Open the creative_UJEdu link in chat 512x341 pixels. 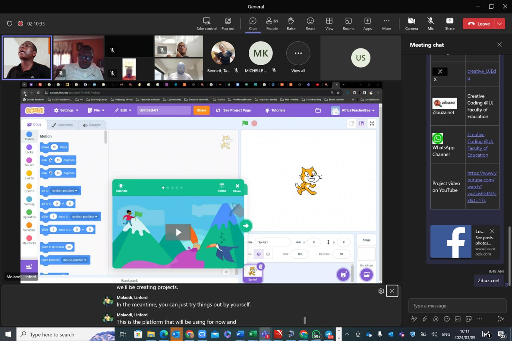(x=481, y=71)
